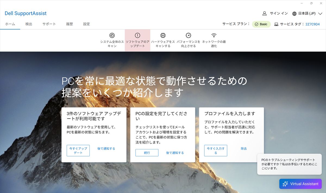Viewport: 326px width, 193px height.
Task: Click the globe language icon
Action: tap(294, 14)
